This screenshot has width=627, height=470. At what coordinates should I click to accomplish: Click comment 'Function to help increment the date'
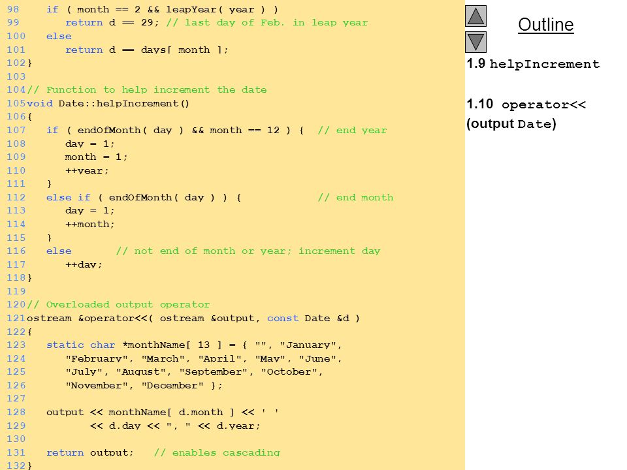[147, 89]
